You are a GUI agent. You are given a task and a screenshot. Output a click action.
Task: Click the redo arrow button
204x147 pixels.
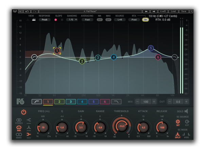click(35, 12)
